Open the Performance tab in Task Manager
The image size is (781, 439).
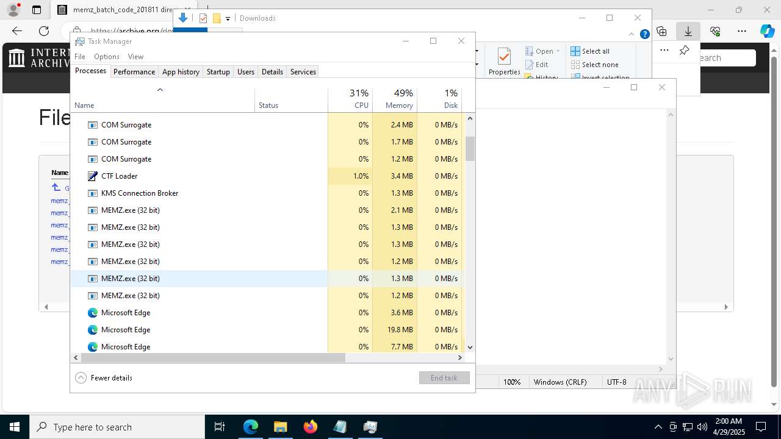(134, 71)
